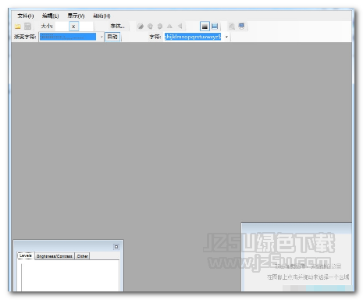This screenshot has height=300, width=363.
Task: Click the upward triangle flip icon
Action: tap(169, 27)
